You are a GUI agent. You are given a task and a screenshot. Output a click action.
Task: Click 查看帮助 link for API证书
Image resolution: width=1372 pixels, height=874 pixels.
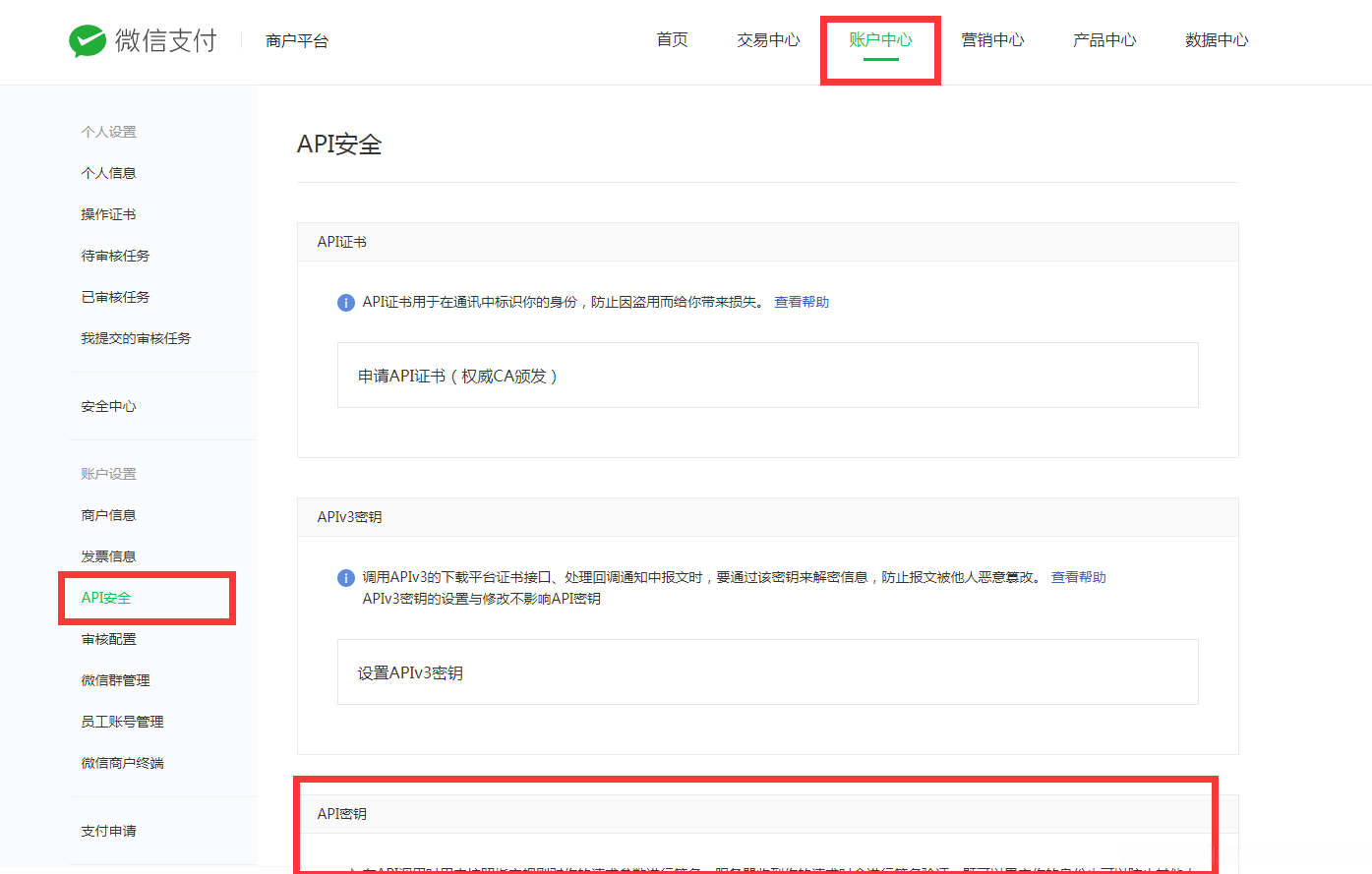click(802, 302)
